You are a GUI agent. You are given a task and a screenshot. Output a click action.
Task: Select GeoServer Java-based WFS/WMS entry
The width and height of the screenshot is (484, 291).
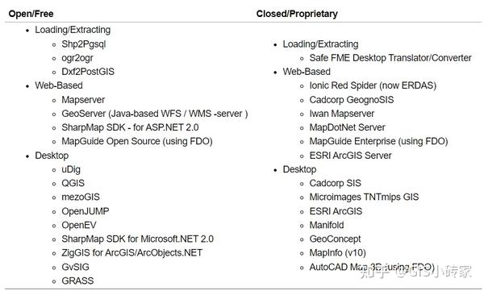[155, 114]
